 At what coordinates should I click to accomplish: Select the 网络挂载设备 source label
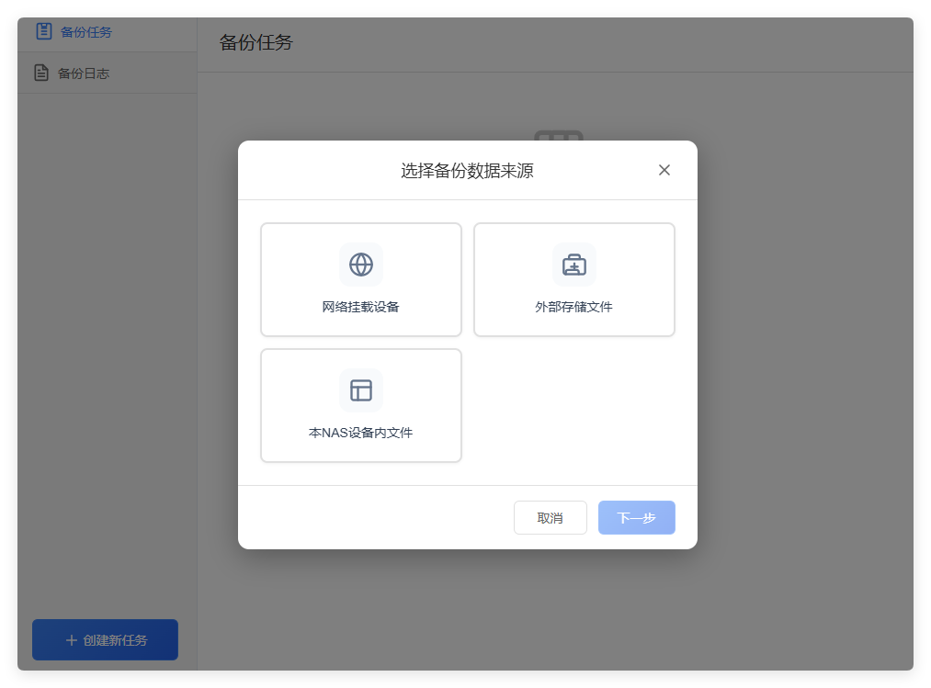pos(361,307)
